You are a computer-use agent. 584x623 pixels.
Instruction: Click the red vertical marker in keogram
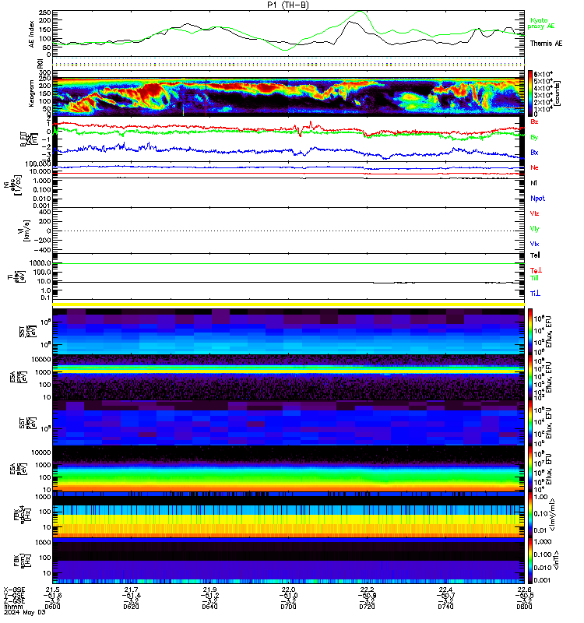(206, 97)
